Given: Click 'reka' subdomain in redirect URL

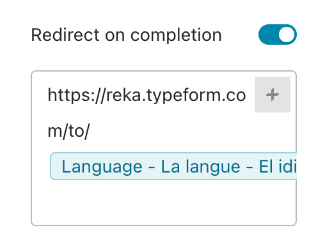Looking at the screenshot, I should click(123, 95).
